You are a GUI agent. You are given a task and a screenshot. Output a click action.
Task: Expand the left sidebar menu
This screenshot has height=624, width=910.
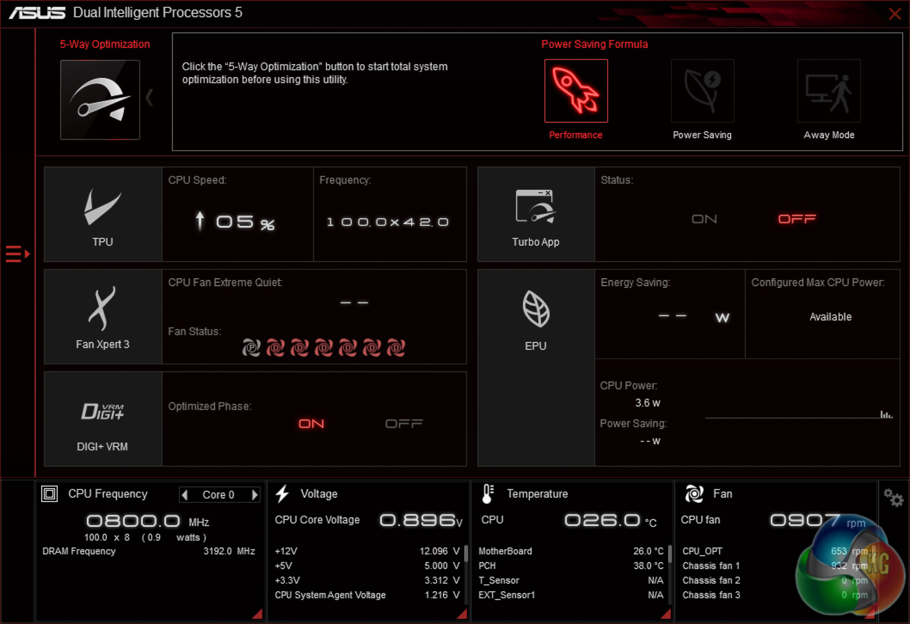[17, 253]
